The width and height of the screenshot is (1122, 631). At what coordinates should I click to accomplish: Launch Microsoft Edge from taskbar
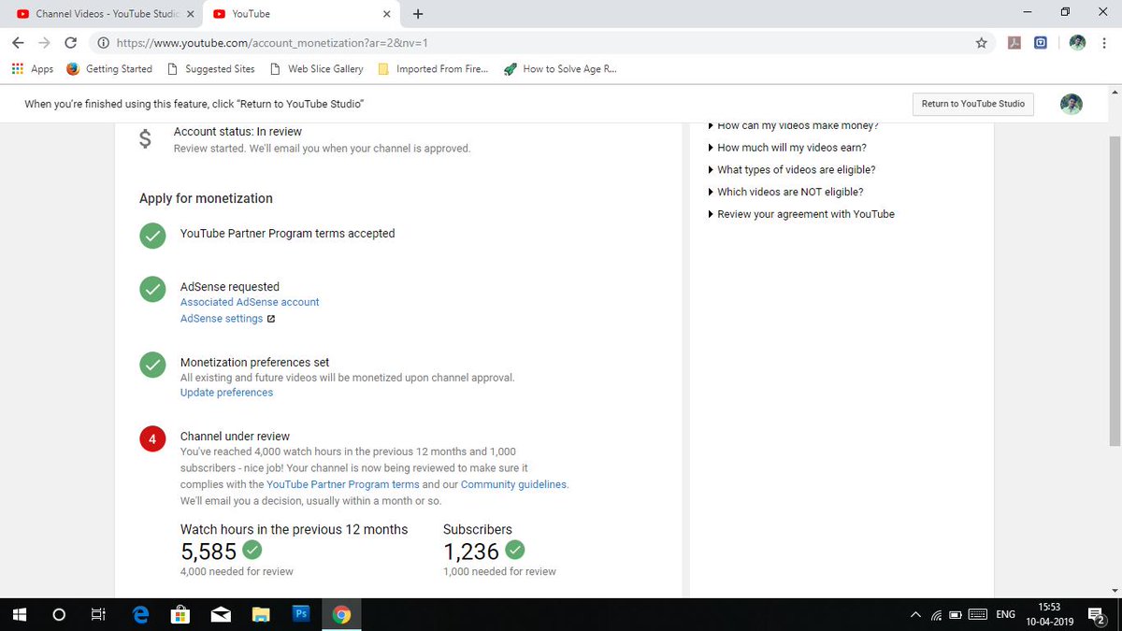pyautogui.click(x=140, y=614)
